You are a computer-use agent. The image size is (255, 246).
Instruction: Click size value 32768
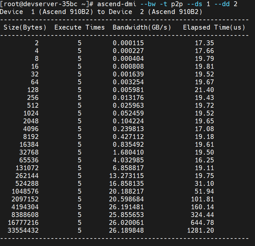point(29,152)
